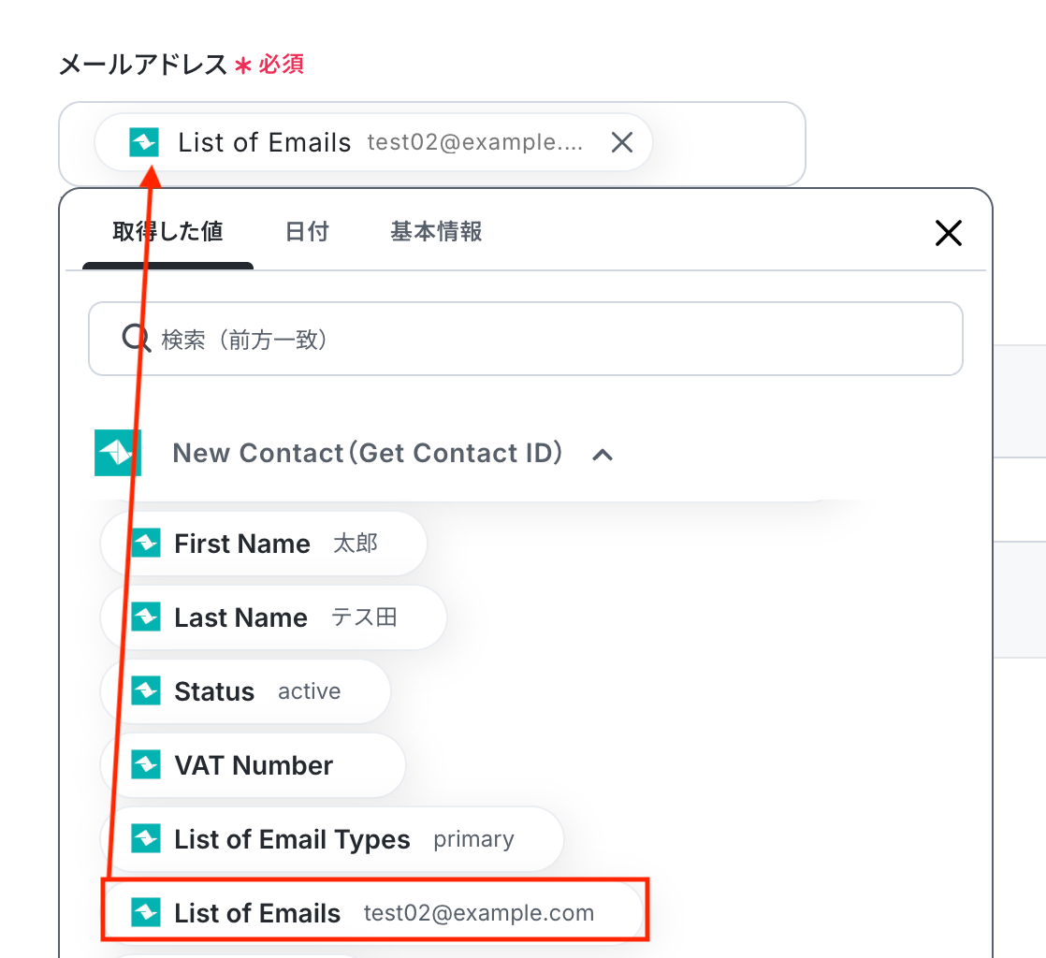This screenshot has width=1046, height=958.
Task: Click the Status row icon
Action: [x=145, y=691]
